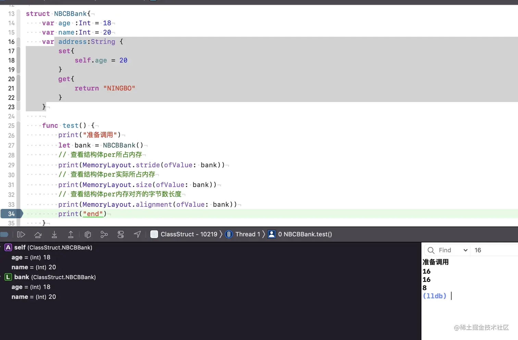Click the NBCBBank struct name on line 13
The height and width of the screenshot is (340, 518).
coord(70,14)
